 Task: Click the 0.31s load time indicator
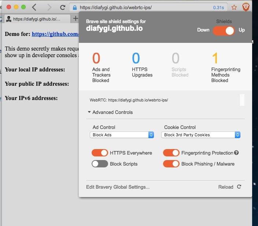tap(218, 8)
